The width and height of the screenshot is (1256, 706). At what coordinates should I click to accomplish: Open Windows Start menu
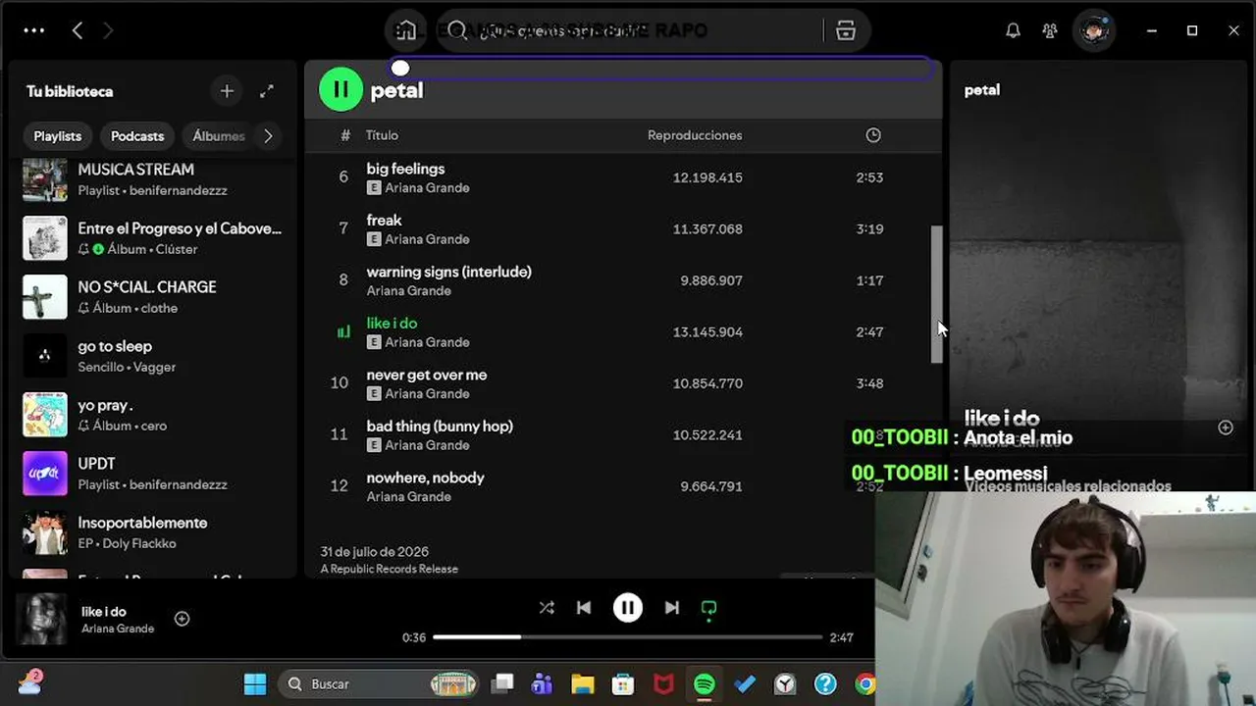coord(255,683)
